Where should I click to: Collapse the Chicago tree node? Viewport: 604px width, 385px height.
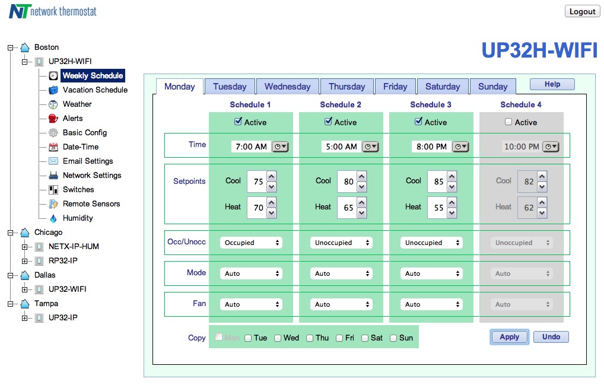click(x=11, y=233)
